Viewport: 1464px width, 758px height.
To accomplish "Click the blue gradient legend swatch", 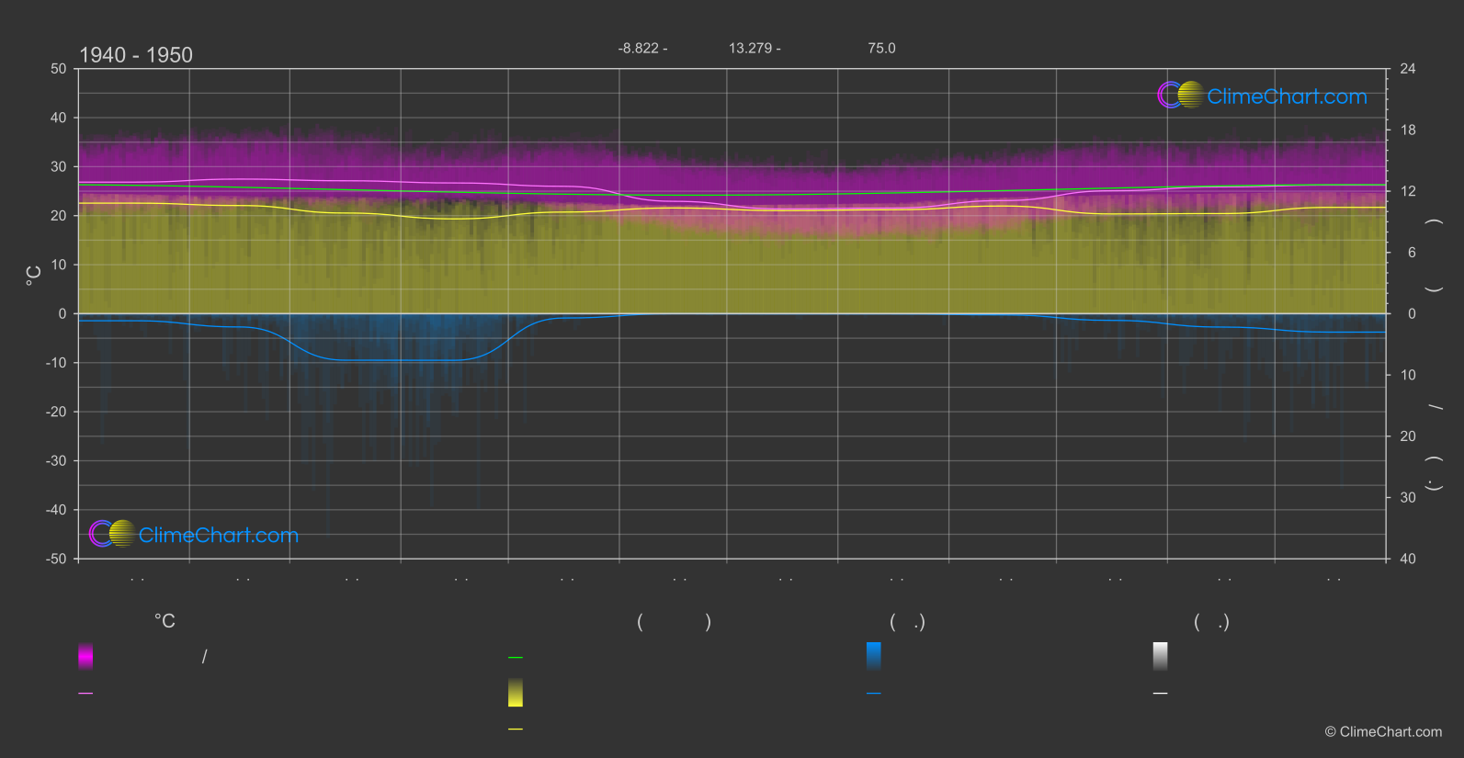I will click(874, 656).
